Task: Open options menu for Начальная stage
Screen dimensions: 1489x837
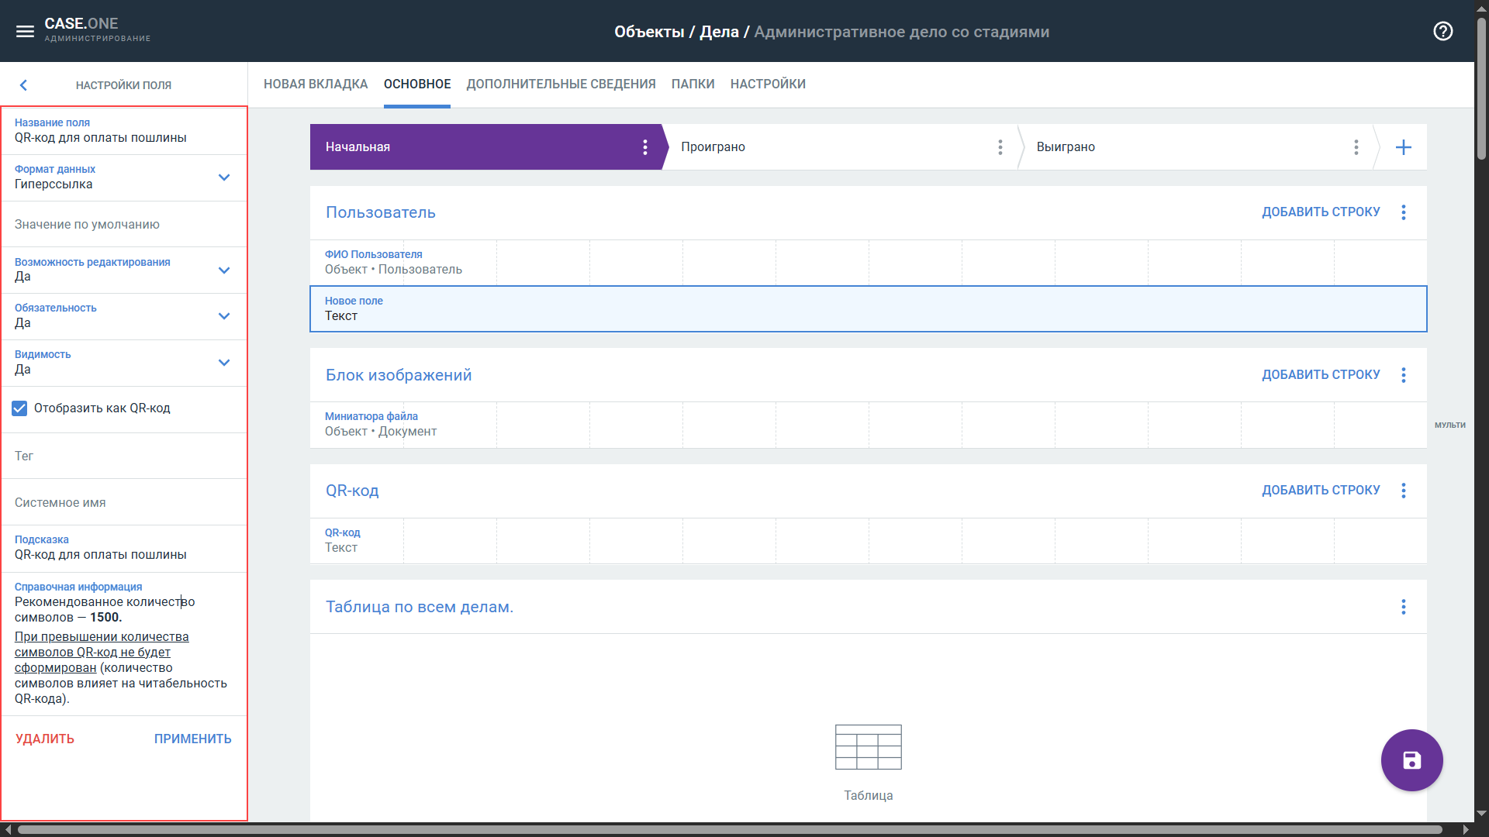Action: pos(644,147)
